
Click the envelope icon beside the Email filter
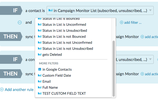[x=40, y=81]
